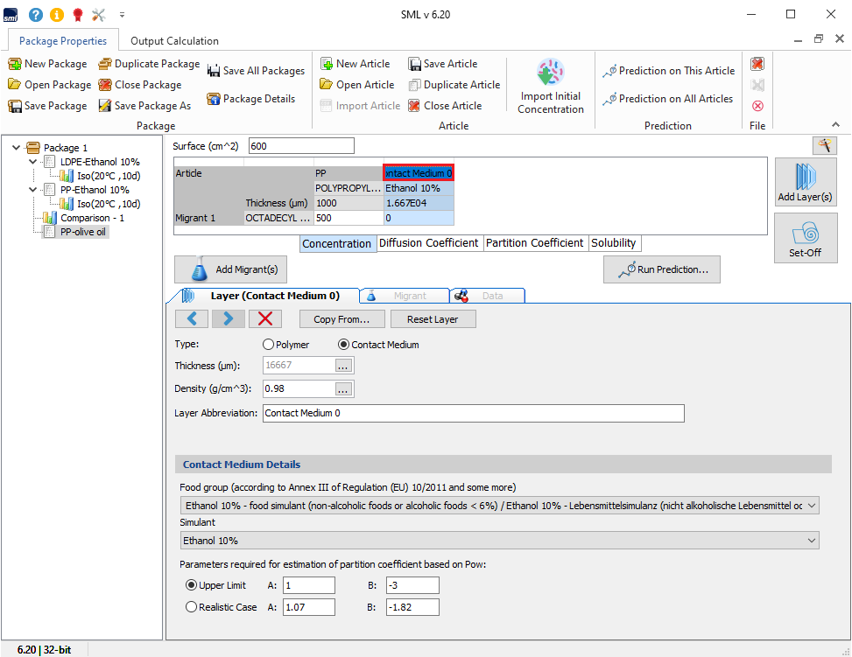Viewport: 852px width, 657px height.
Task: Delete the layer with the red X
Action: click(265, 318)
